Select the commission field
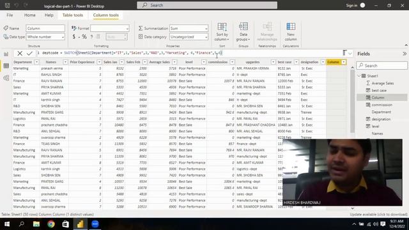Screen dimensions: 409x230 [382, 105]
